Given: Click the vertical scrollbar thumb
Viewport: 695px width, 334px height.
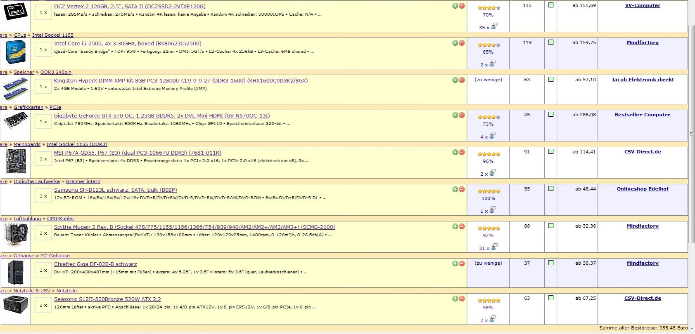Looking at the screenshot, I should [x=691, y=134].
